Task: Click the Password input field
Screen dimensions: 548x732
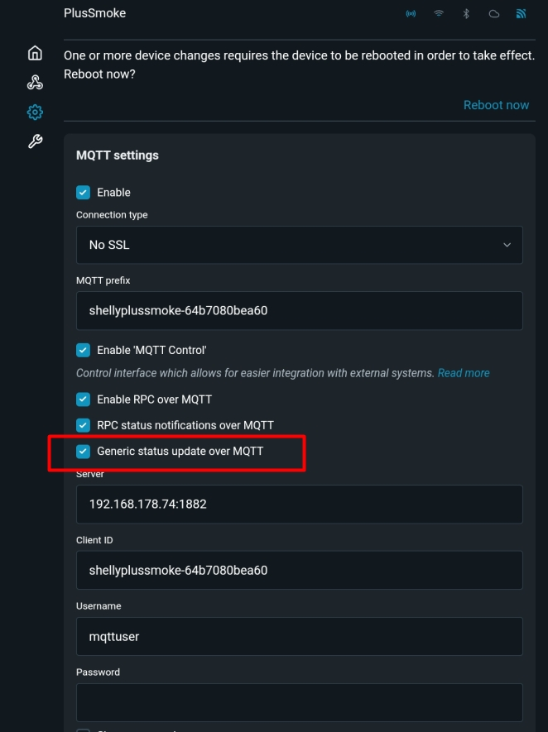Action: [x=299, y=702]
